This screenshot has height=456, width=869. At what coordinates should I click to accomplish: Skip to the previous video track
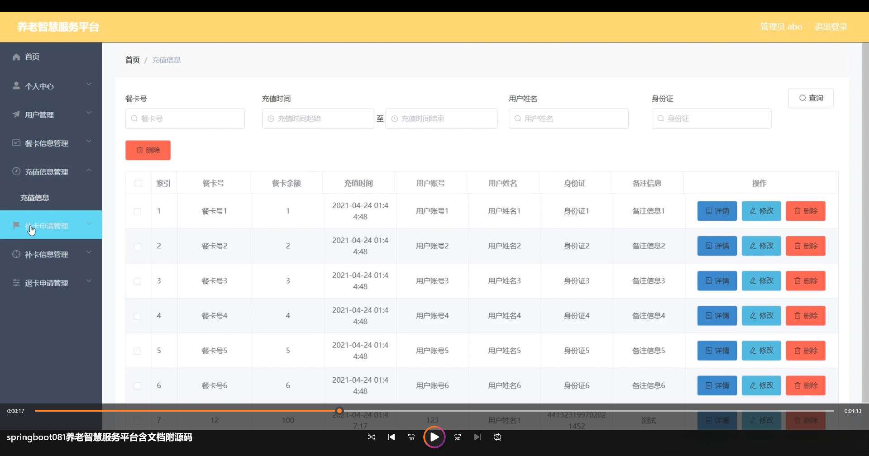point(392,437)
